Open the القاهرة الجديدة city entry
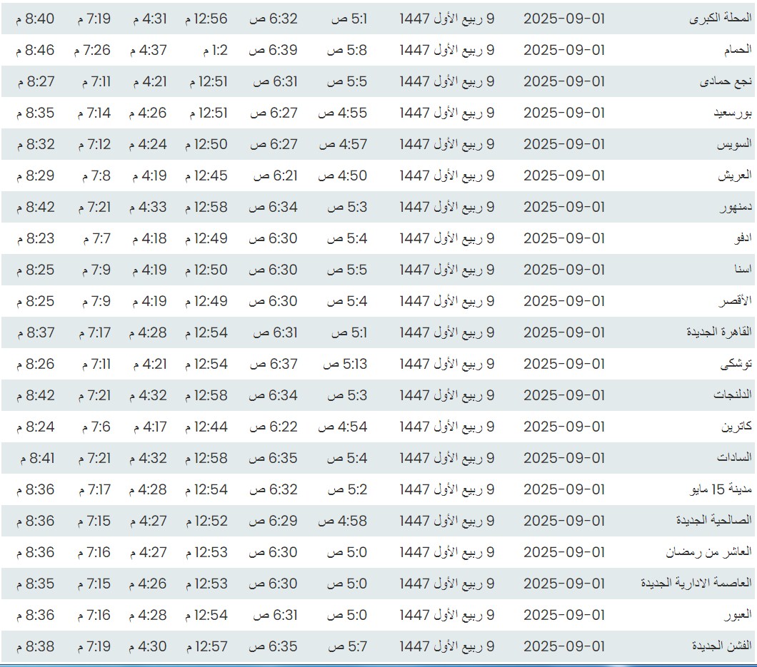Viewport: 757px width, 667px height. coord(718,333)
